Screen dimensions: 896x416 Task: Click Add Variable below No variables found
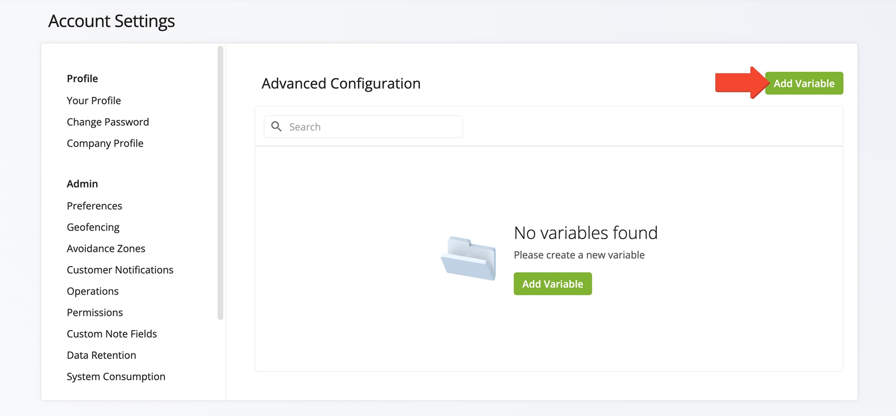click(552, 284)
